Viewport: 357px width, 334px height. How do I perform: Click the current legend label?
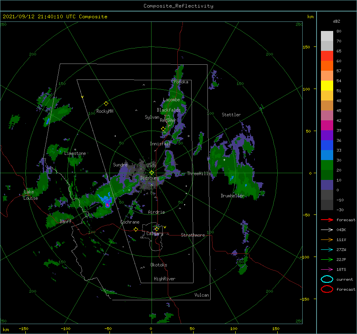pos(345,279)
